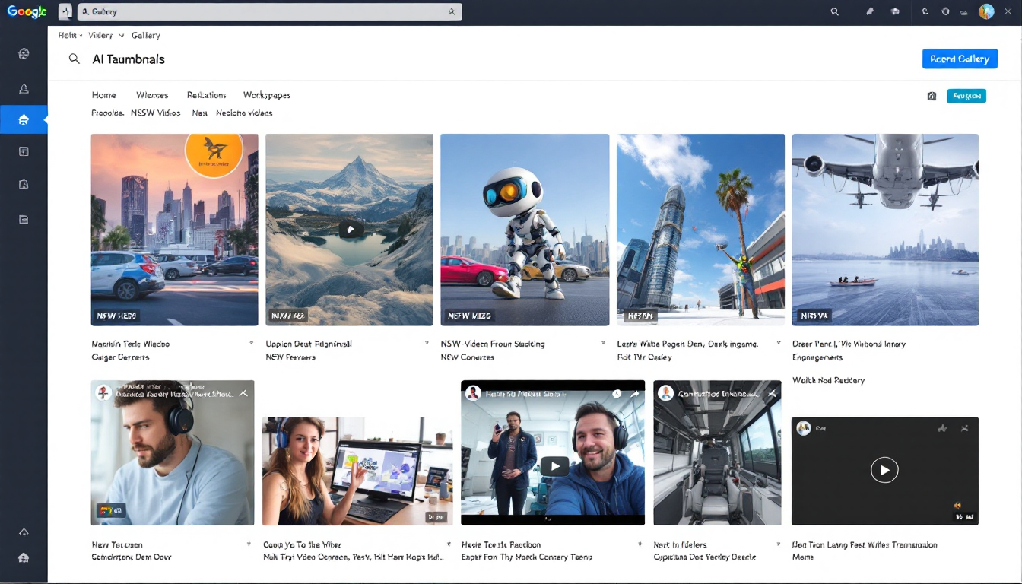Open the profile avatar in the top bar
1022x584 pixels.
click(986, 11)
